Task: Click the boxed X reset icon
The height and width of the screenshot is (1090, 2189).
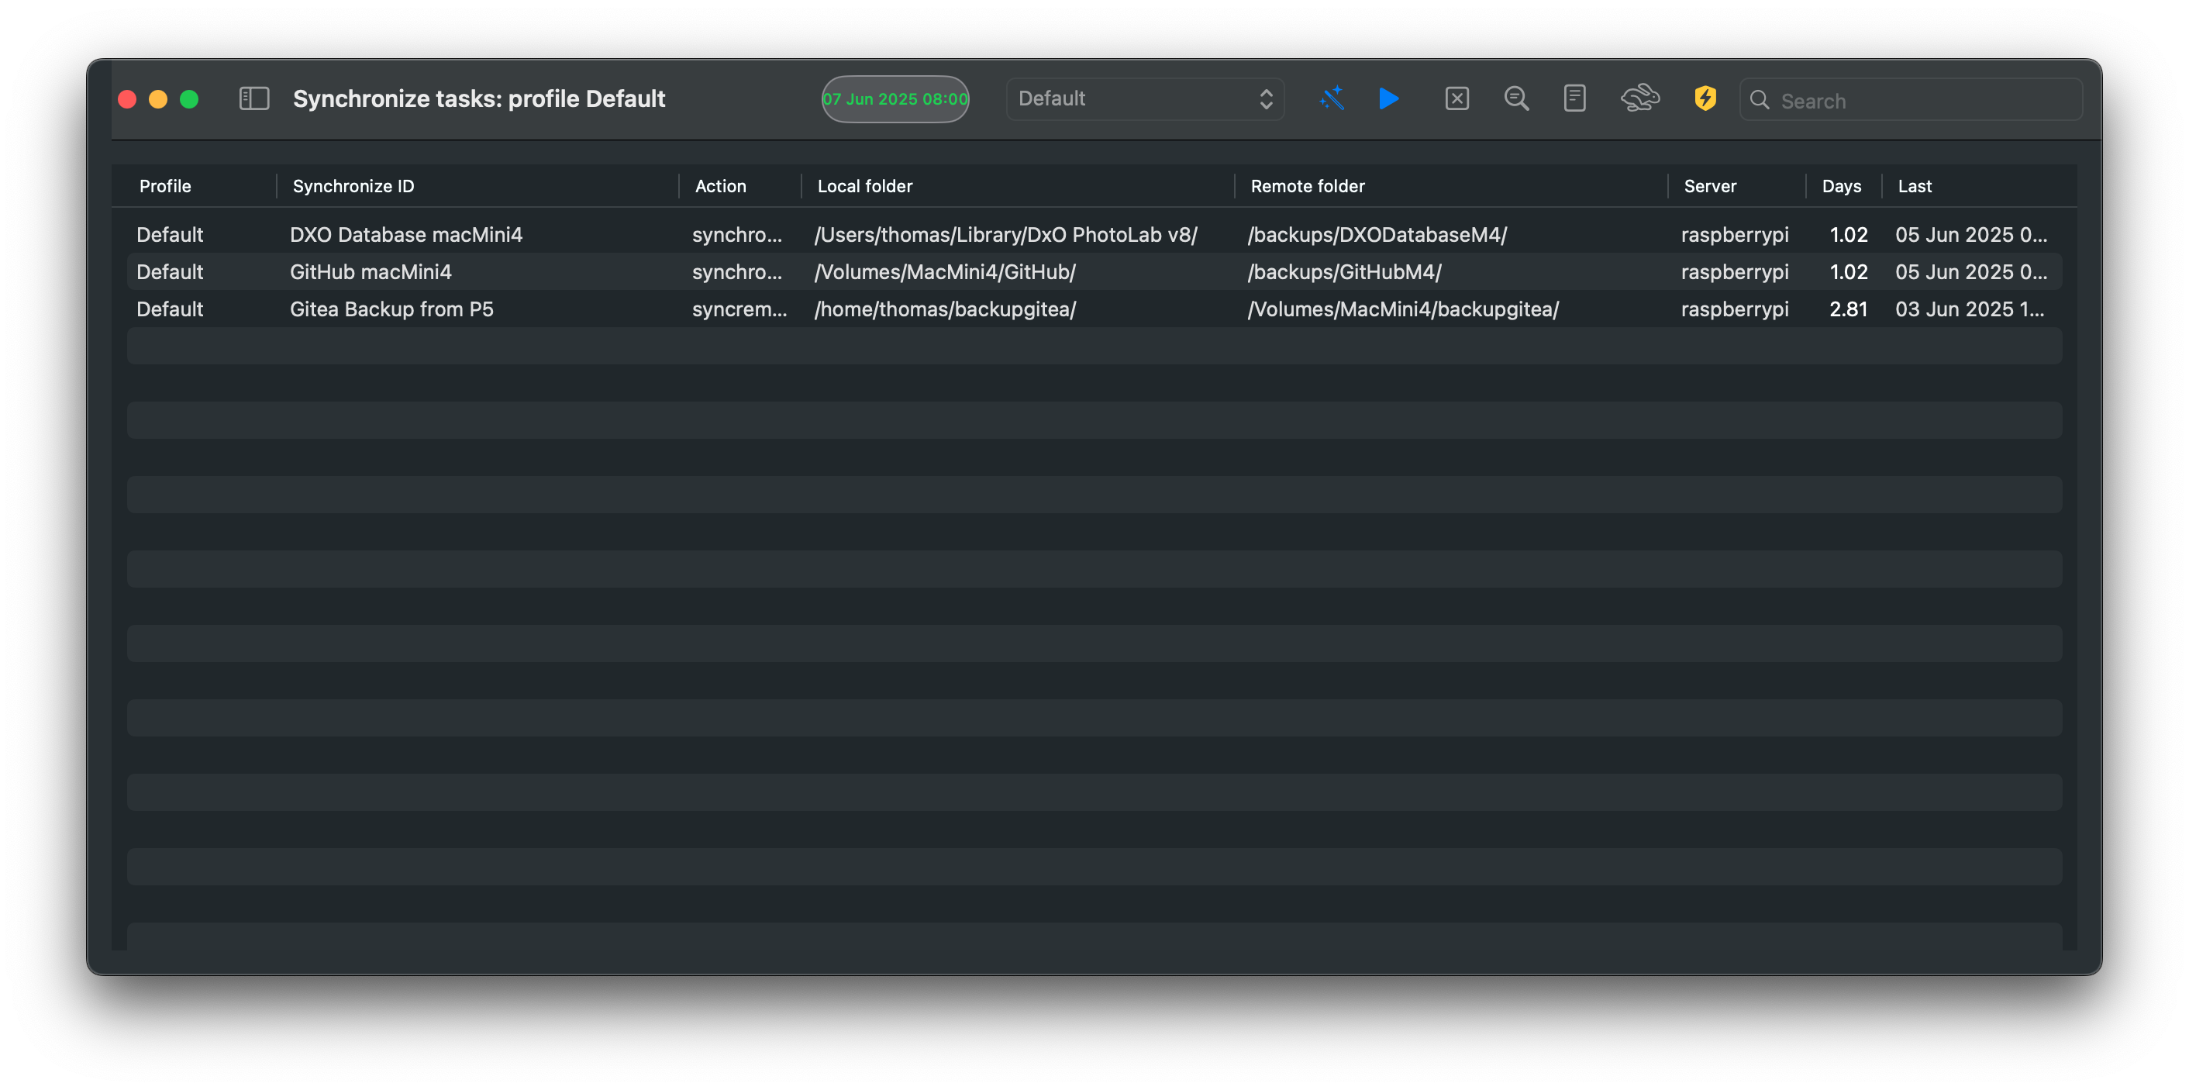Action: pyautogui.click(x=1456, y=98)
